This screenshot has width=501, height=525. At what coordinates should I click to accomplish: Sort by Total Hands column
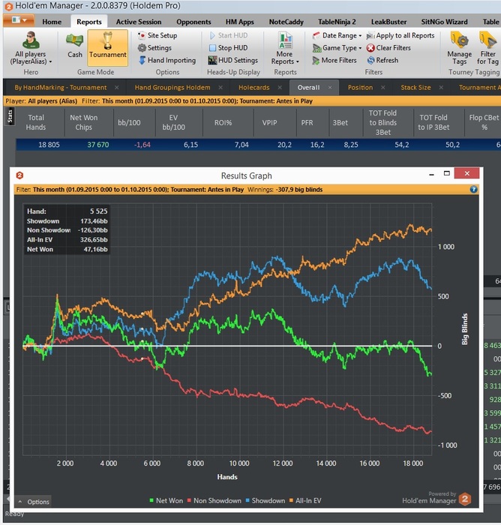(x=36, y=122)
